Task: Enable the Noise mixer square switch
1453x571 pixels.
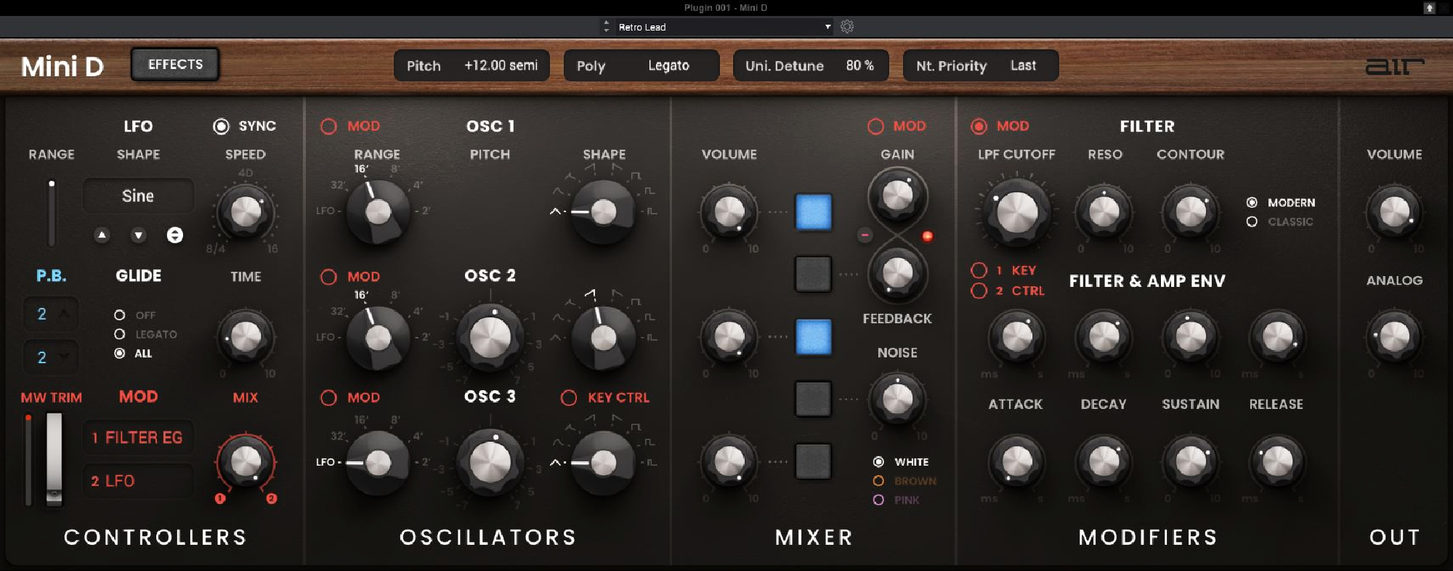Action: (814, 399)
